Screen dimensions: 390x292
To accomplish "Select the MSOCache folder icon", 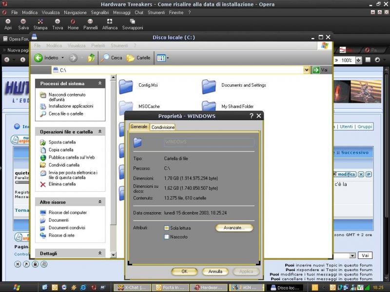I will click(x=126, y=106).
